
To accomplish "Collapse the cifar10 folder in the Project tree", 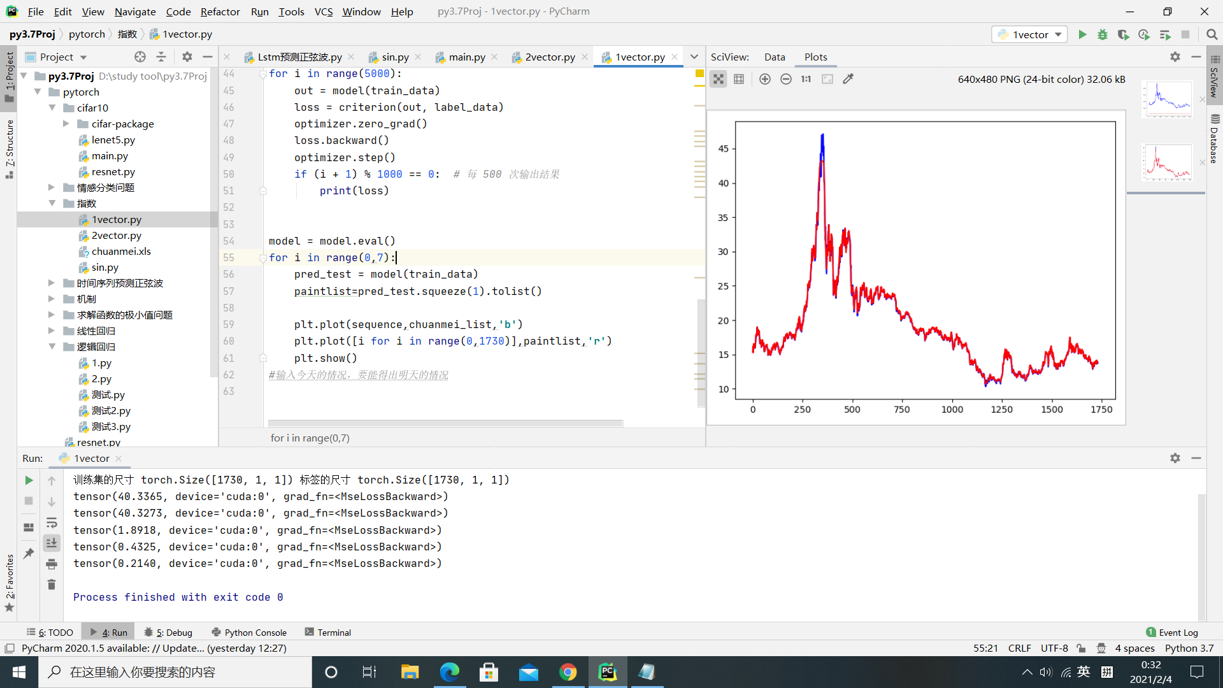I will (52, 108).
